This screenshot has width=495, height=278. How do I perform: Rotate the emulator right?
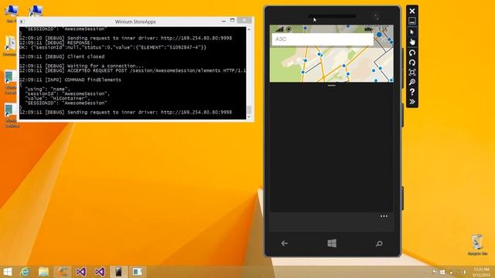[x=412, y=63]
